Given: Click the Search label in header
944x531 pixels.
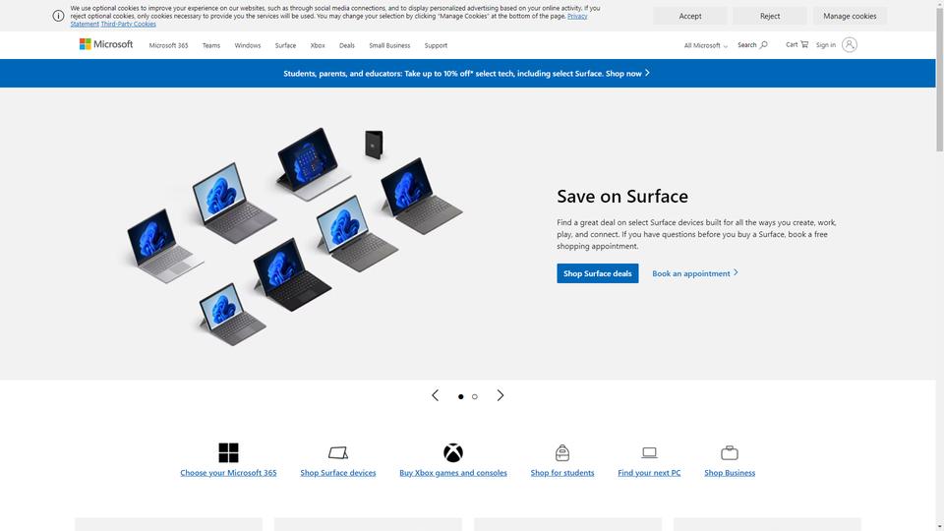Looking at the screenshot, I should (x=746, y=45).
